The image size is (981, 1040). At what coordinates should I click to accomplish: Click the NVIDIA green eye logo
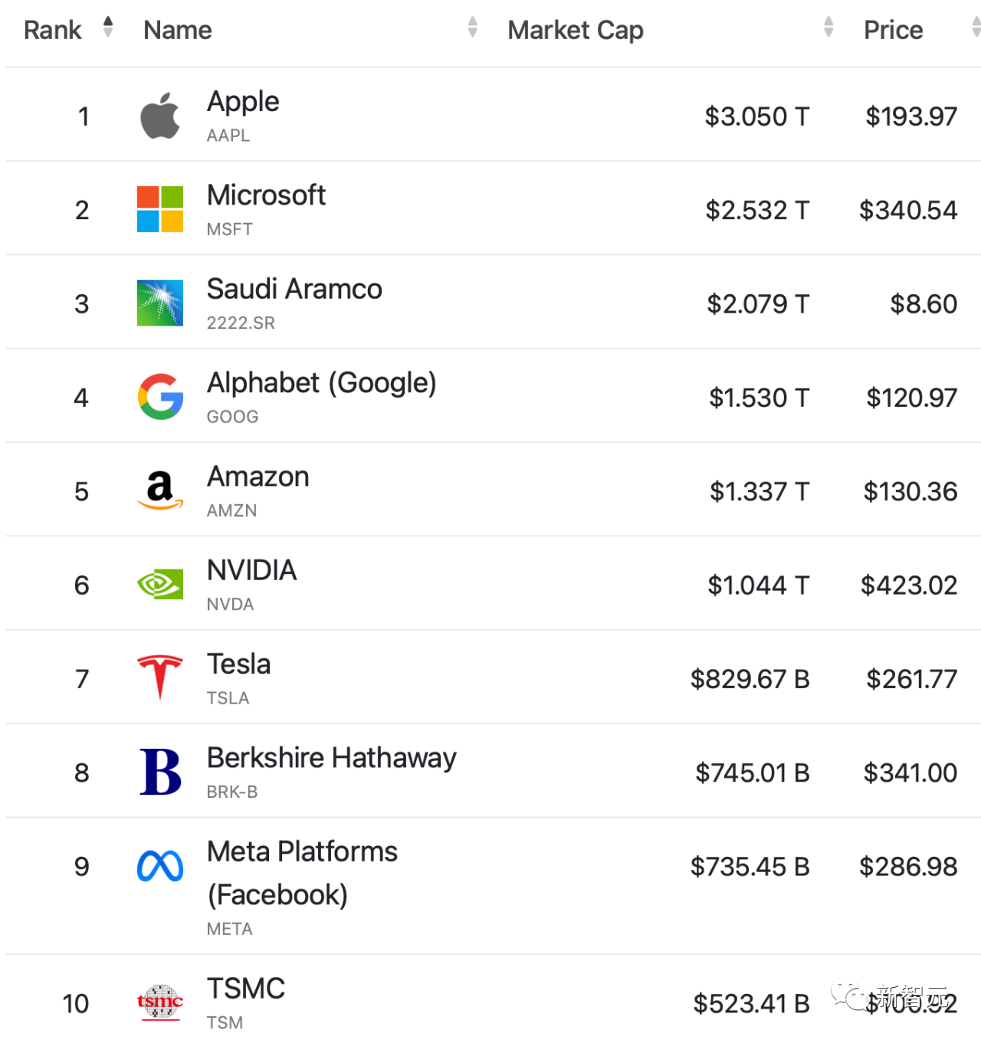click(160, 584)
